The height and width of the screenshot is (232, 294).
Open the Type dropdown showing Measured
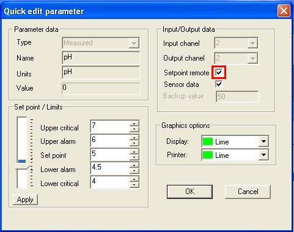coord(101,43)
